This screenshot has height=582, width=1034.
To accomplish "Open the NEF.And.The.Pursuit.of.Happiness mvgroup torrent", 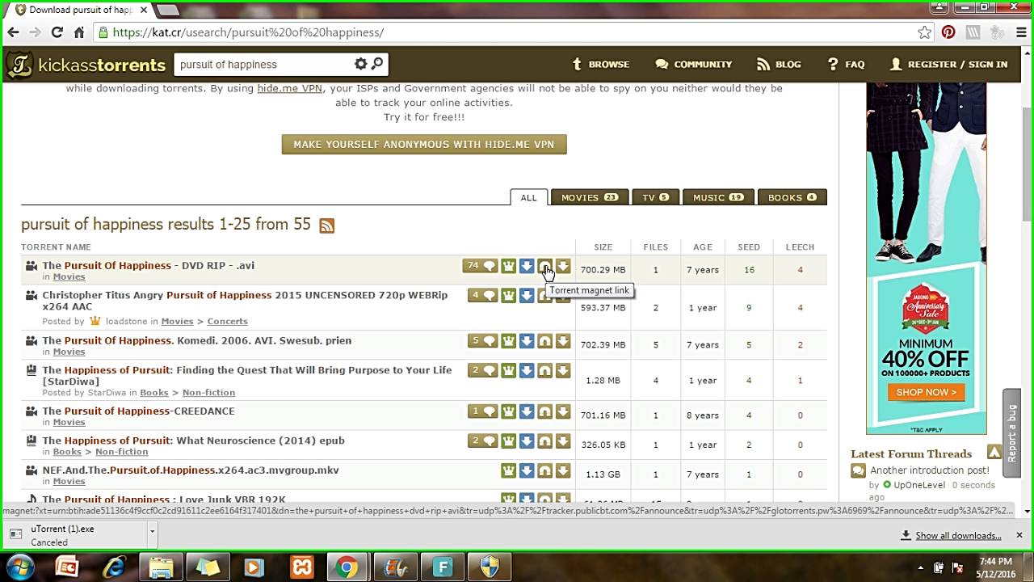I will click(191, 470).
